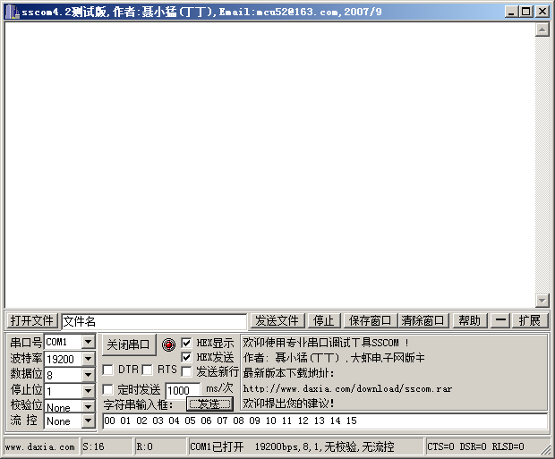The height and width of the screenshot is (459, 555).
Task: Click the 清除窗口 button
Action: (x=423, y=320)
